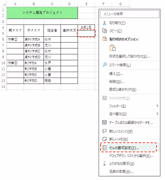Open the フィルター(E) menu item
The image size is (165, 180).
click(x=130, y=106)
